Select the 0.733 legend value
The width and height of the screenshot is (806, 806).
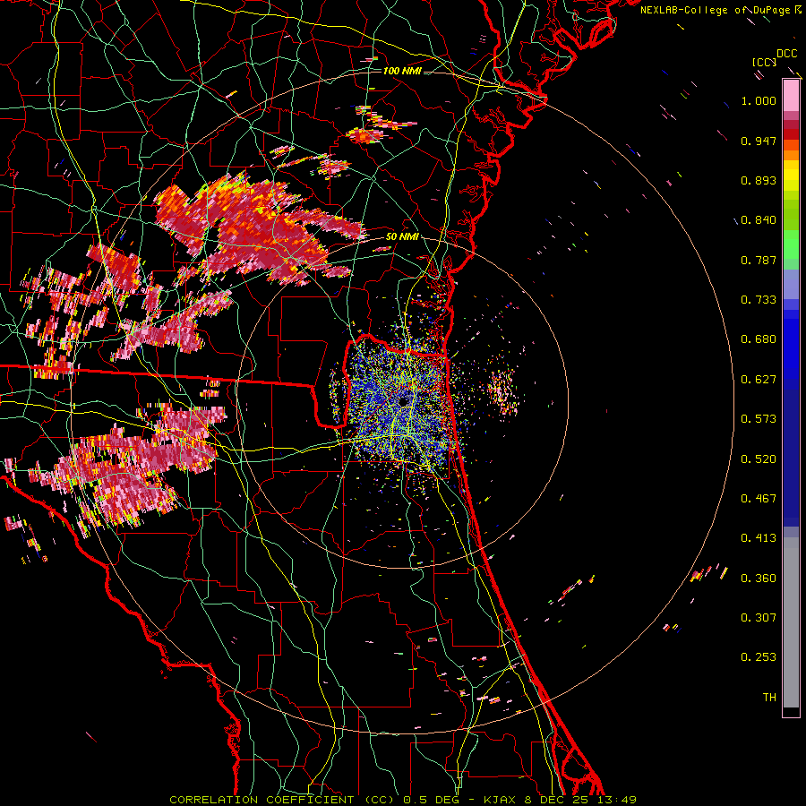point(759,300)
